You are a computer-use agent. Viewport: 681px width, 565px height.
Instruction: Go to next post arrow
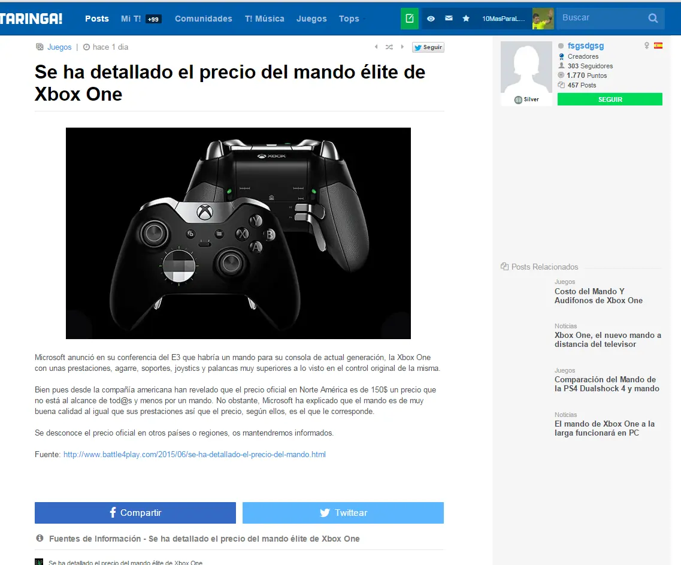click(x=402, y=47)
